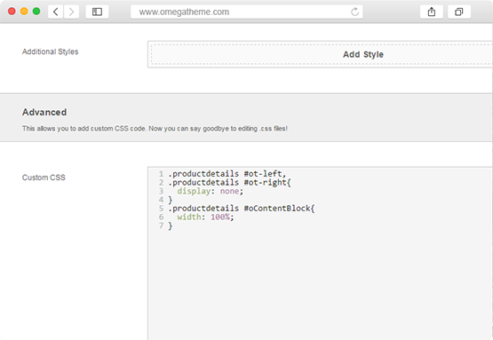Viewport: 493px width, 340px height.
Task: Close the window with the red button
Action: tap(12, 12)
